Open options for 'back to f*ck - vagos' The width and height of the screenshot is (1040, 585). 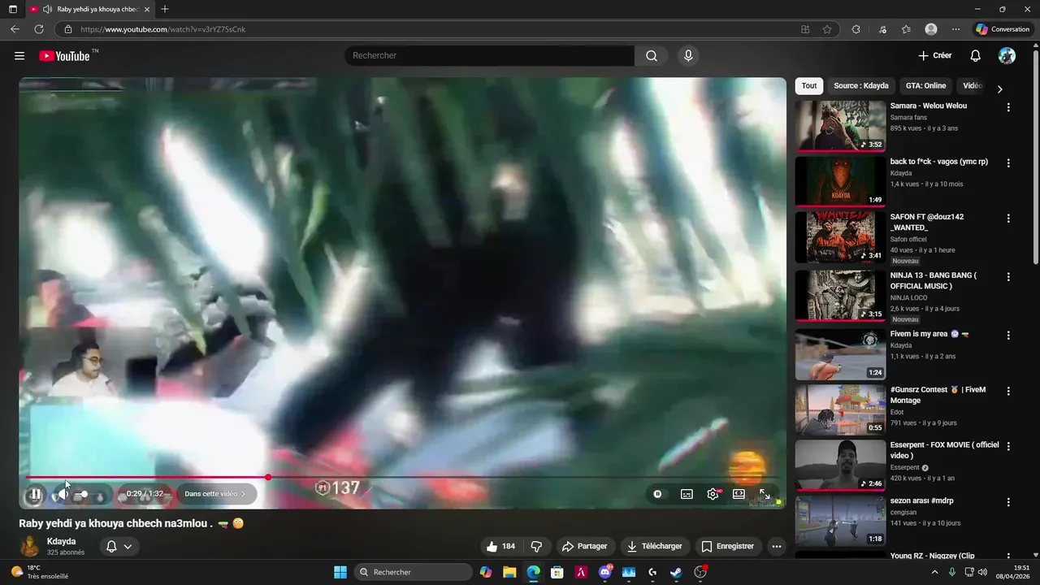(x=1008, y=163)
